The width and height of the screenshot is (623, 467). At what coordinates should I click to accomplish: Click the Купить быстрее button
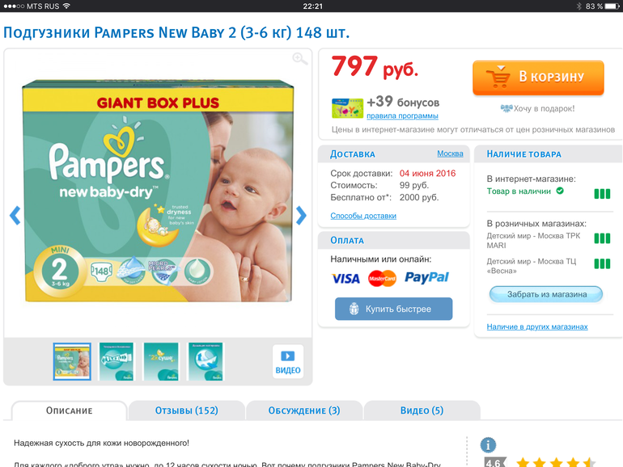pyautogui.click(x=393, y=309)
